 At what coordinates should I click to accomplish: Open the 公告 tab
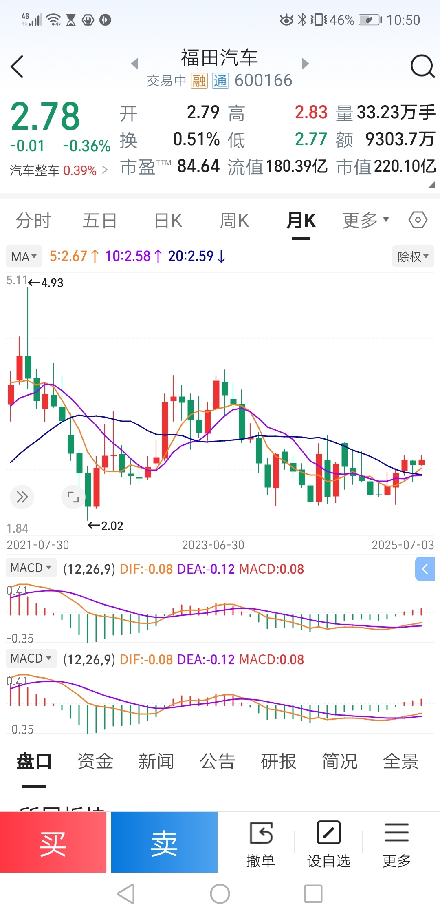(x=218, y=761)
